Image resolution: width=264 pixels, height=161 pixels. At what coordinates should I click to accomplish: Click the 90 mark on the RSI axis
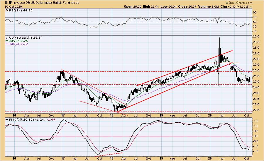pos(254,13)
